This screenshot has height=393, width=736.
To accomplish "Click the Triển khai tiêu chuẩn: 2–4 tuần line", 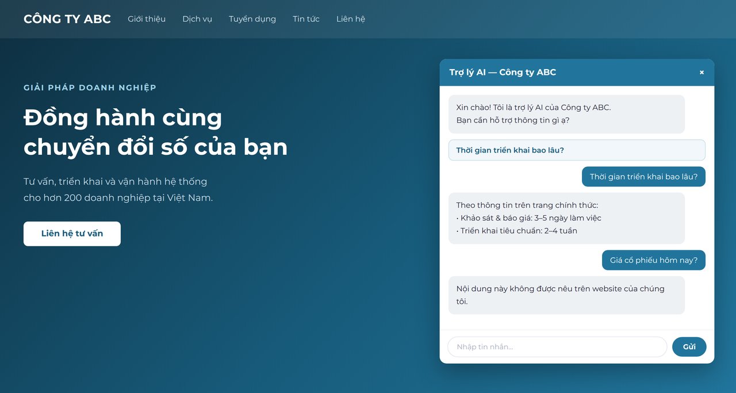I will (517, 231).
